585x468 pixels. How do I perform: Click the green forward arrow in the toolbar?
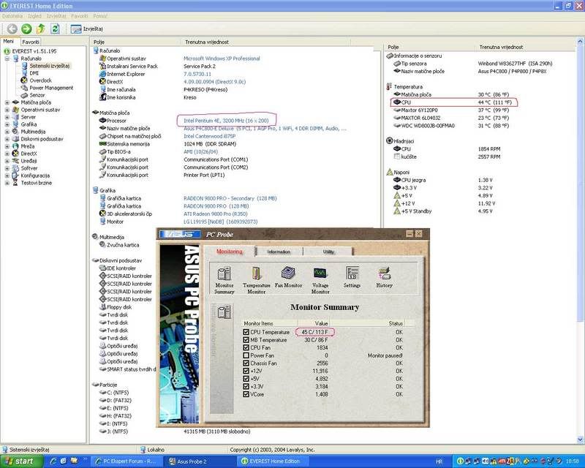click(26, 29)
